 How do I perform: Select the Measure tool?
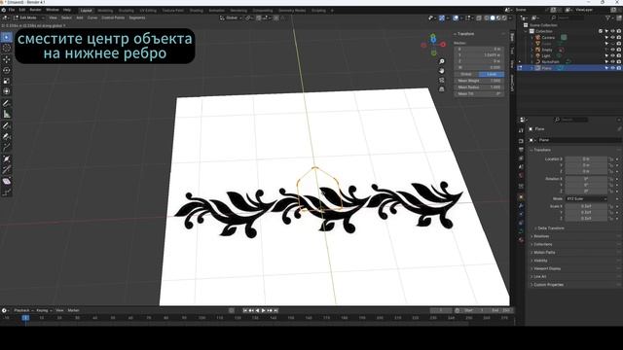7,115
